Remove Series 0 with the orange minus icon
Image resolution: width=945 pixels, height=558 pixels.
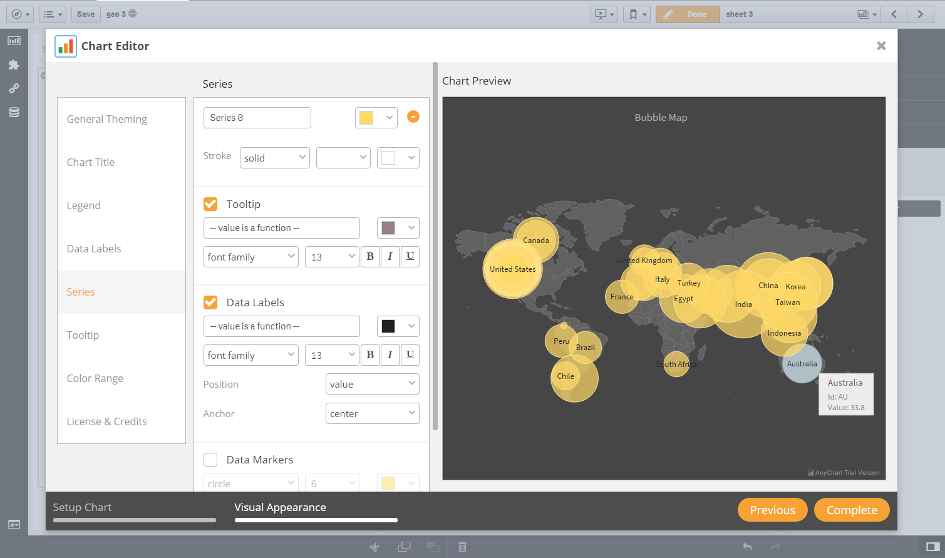413,116
